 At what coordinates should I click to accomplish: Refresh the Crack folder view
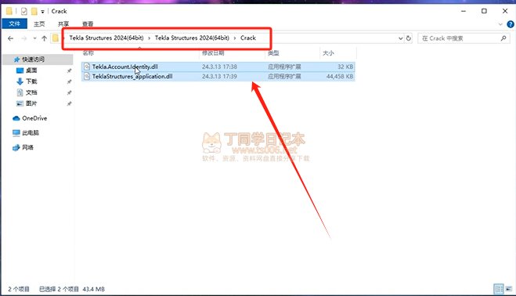[409, 38]
